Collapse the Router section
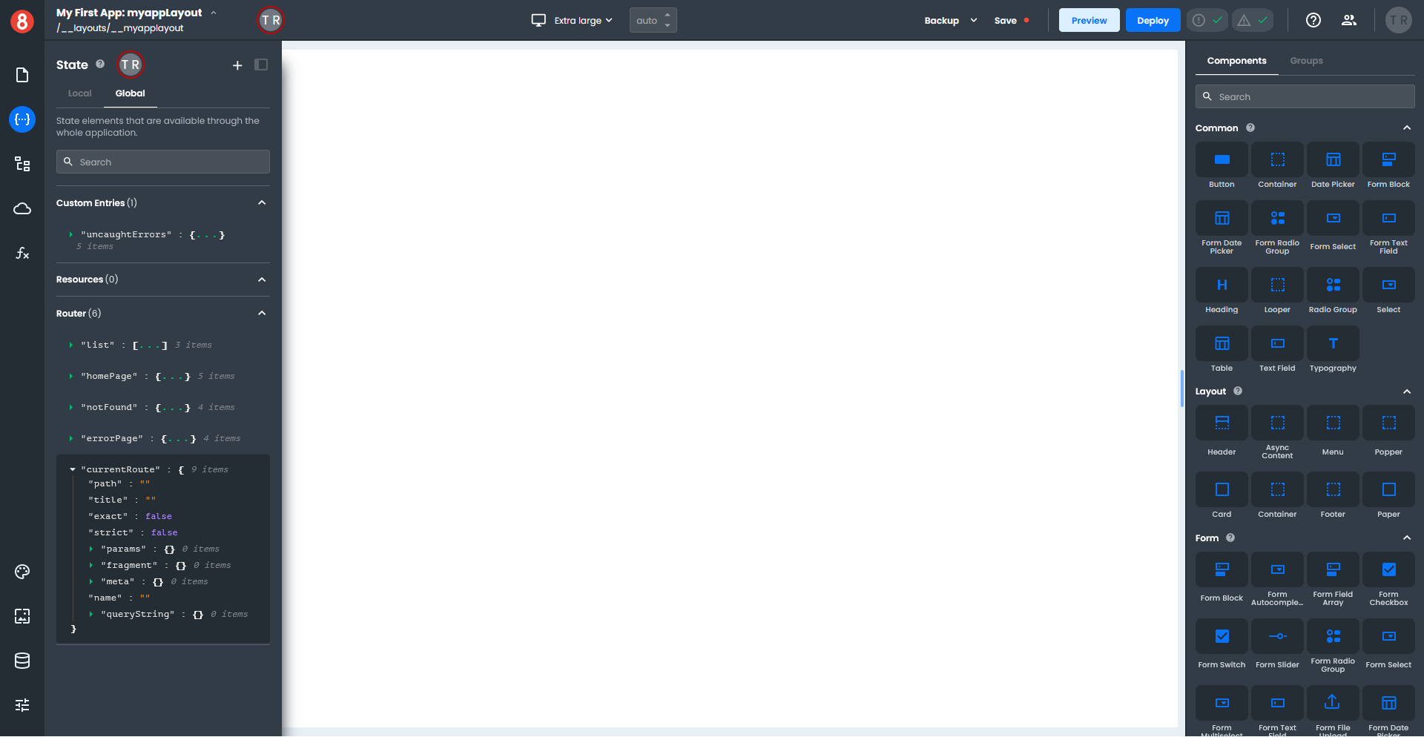Screen dimensions: 1424x737 [x=262, y=314]
